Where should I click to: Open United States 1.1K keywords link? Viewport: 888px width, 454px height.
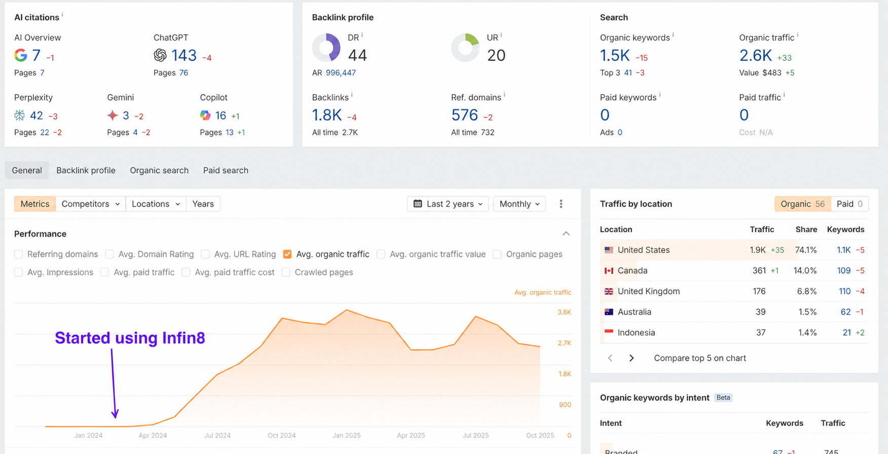pos(843,250)
